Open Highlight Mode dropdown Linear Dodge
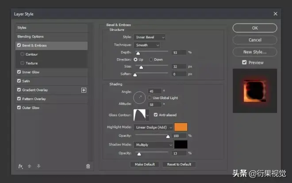The height and width of the screenshot is (183, 292). [x=153, y=127]
